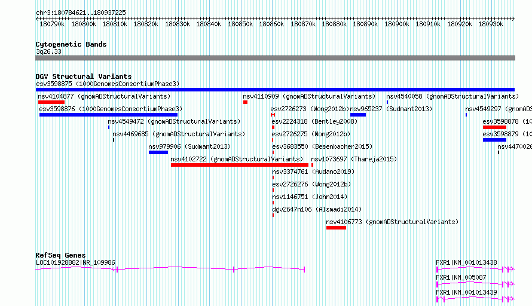The image size is (532, 306).
Task: Click the FXR1 NM_005087 transcript model
Action: click(475, 284)
